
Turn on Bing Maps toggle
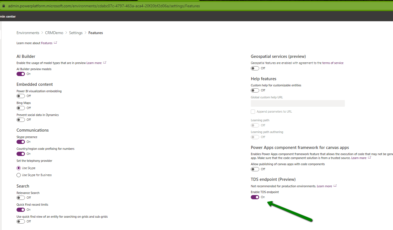coord(21,108)
